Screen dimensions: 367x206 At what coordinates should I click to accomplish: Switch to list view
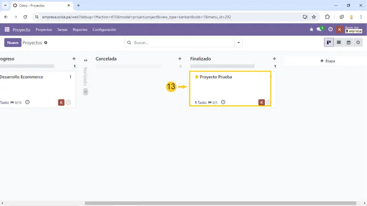click(x=339, y=43)
